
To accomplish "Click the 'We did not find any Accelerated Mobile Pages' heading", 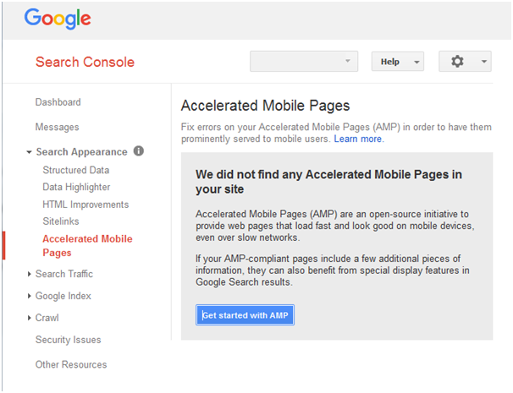I will click(328, 182).
